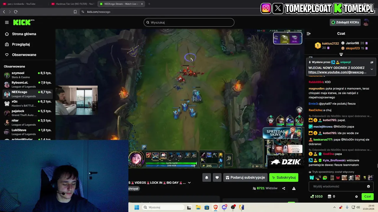Reload the page

pyautogui.click(x=16, y=12)
